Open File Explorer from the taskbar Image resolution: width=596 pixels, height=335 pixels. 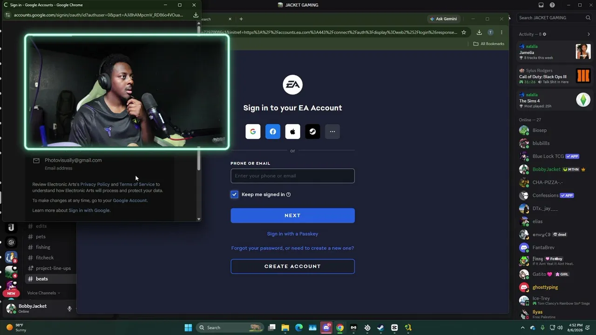(x=285, y=328)
